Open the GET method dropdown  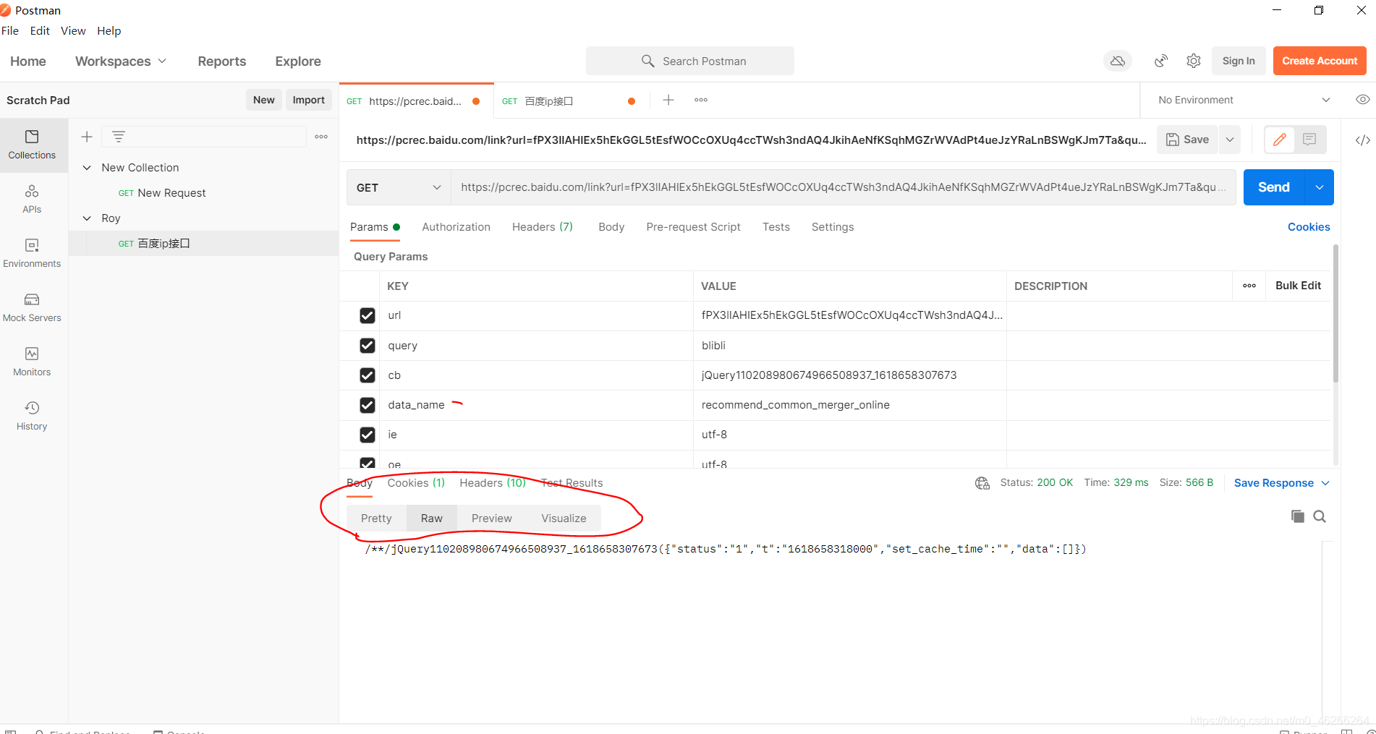[399, 187]
